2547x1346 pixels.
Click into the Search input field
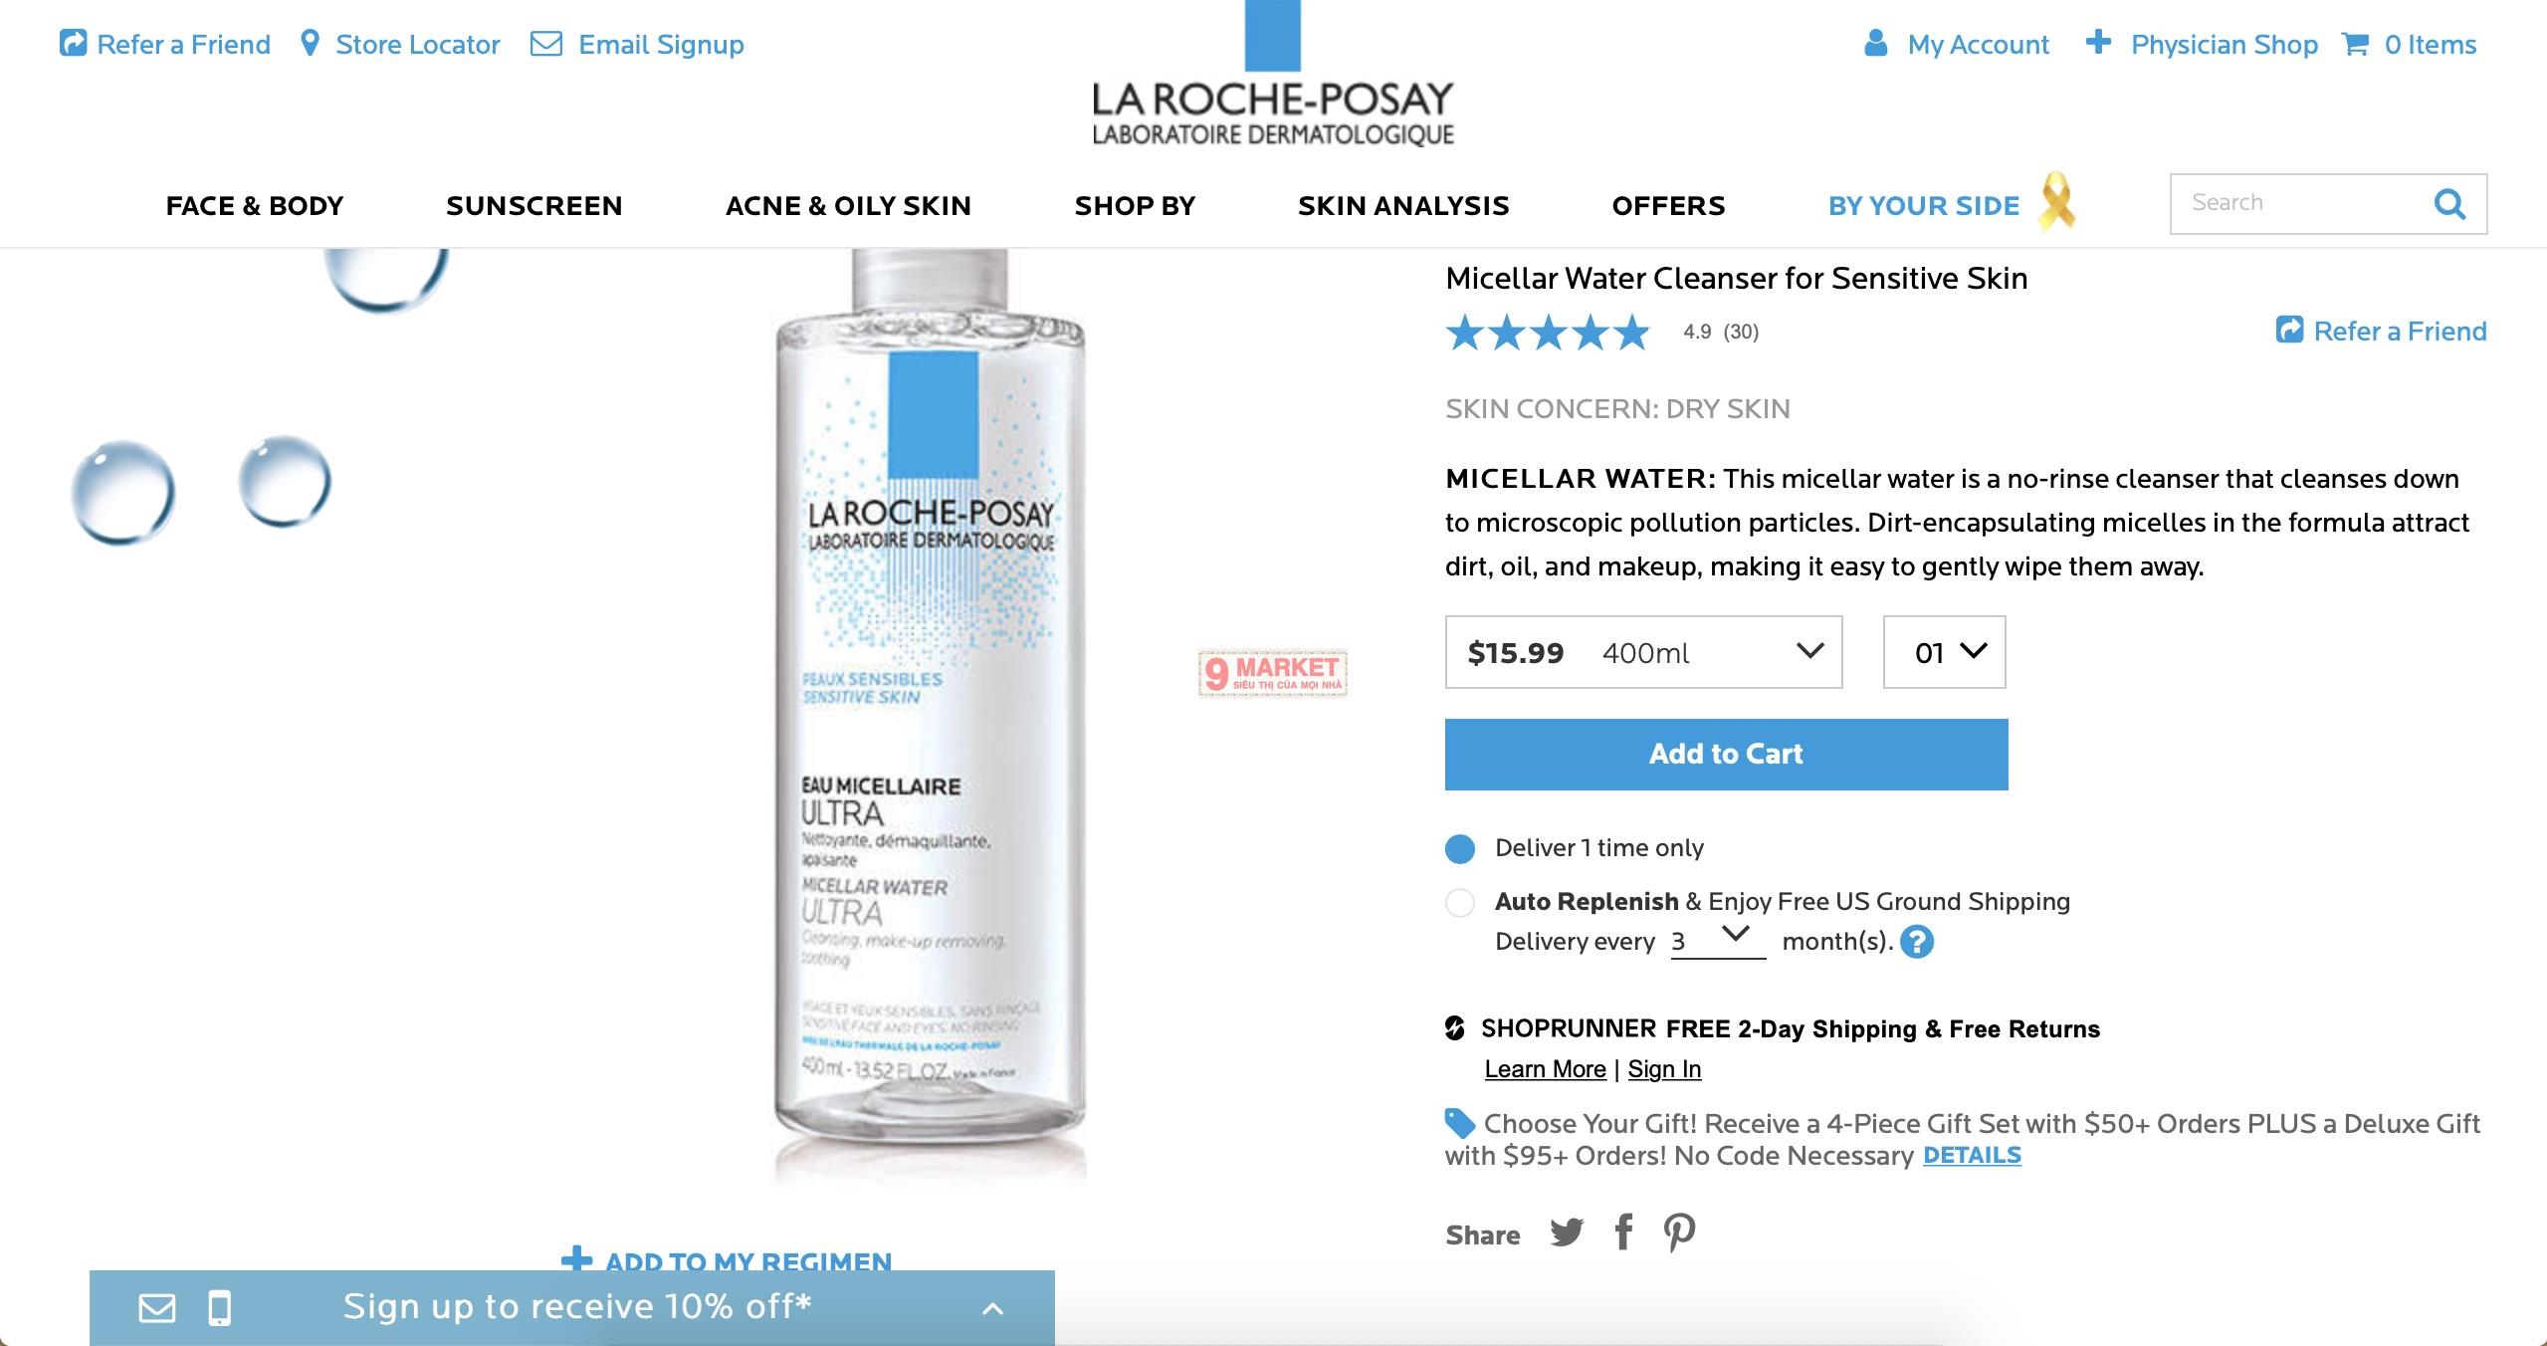pyautogui.click(x=2299, y=204)
